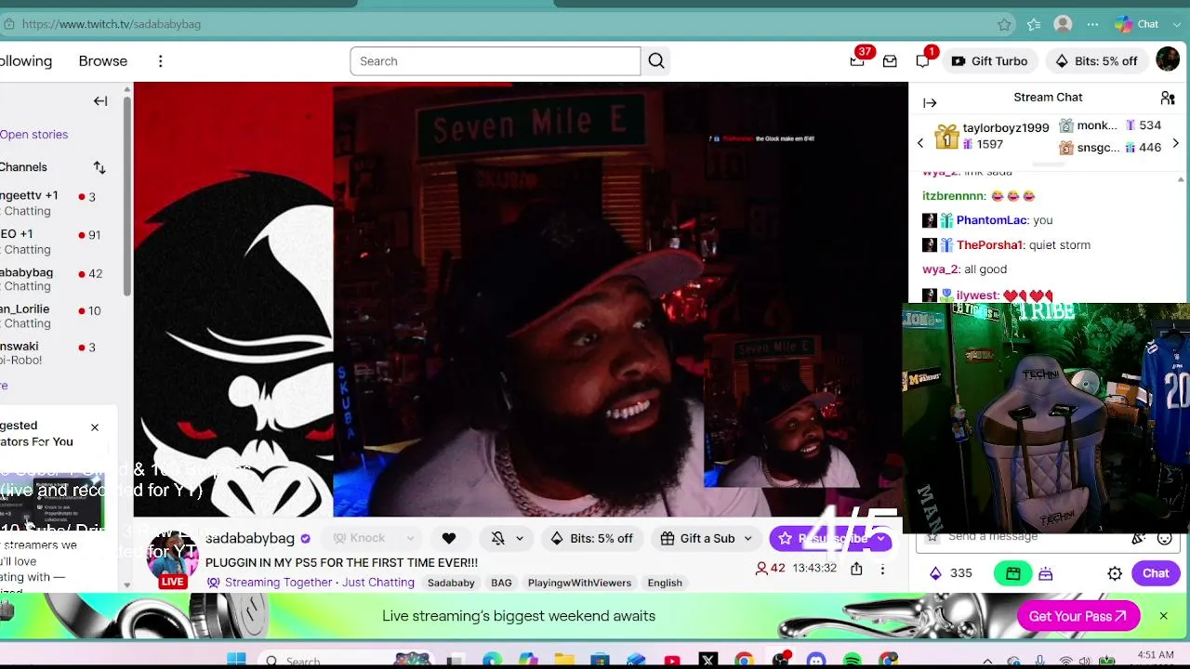Expand the Gift a Sub dropdown arrow
The image size is (1190, 669).
tap(747, 539)
